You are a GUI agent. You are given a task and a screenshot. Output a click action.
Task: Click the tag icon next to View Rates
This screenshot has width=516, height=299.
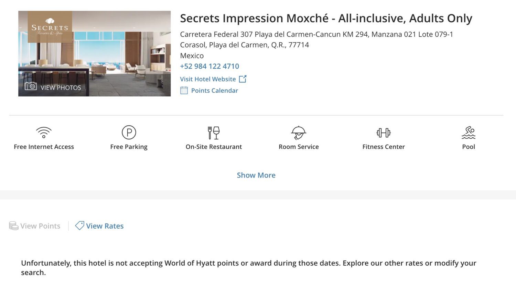(x=79, y=226)
